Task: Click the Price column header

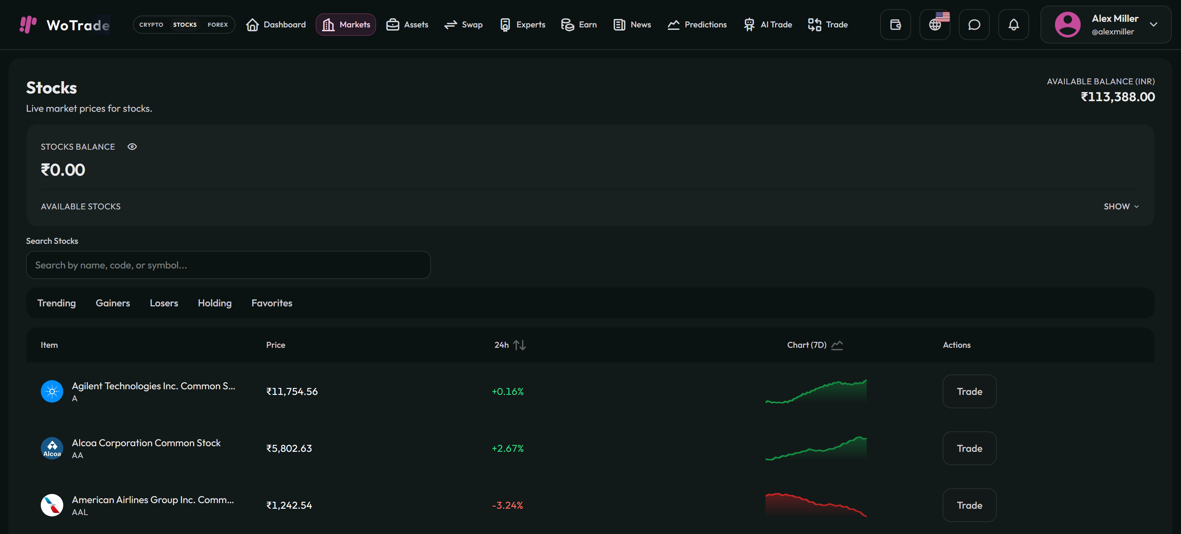Action: (x=276, y=345)
